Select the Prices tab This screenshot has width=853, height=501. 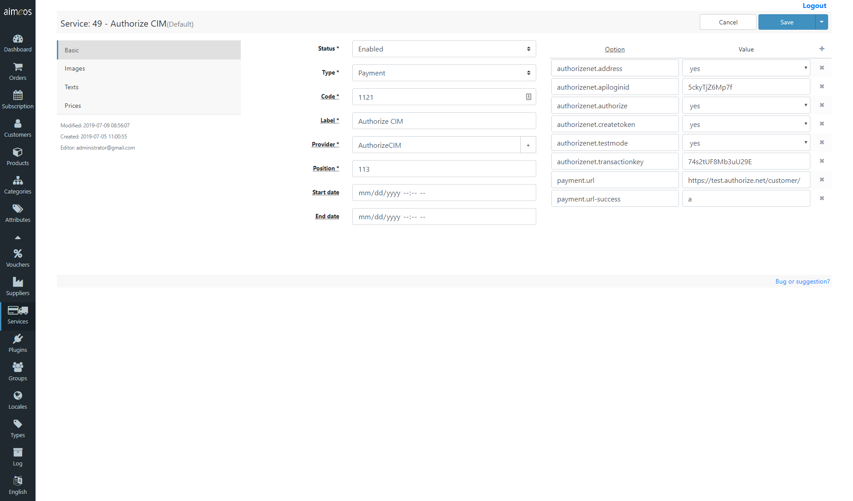[149, 106]
